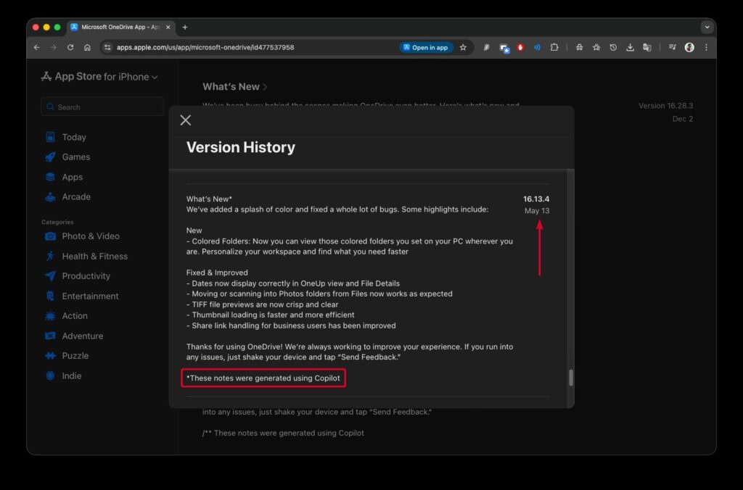Expand the App Store for iPhone platform dropdown
743x490 pixels.
coord(155,77)
